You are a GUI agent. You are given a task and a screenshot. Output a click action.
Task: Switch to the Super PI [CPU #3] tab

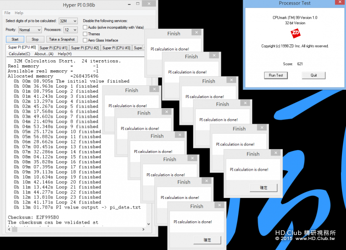[x=117, y=48]
